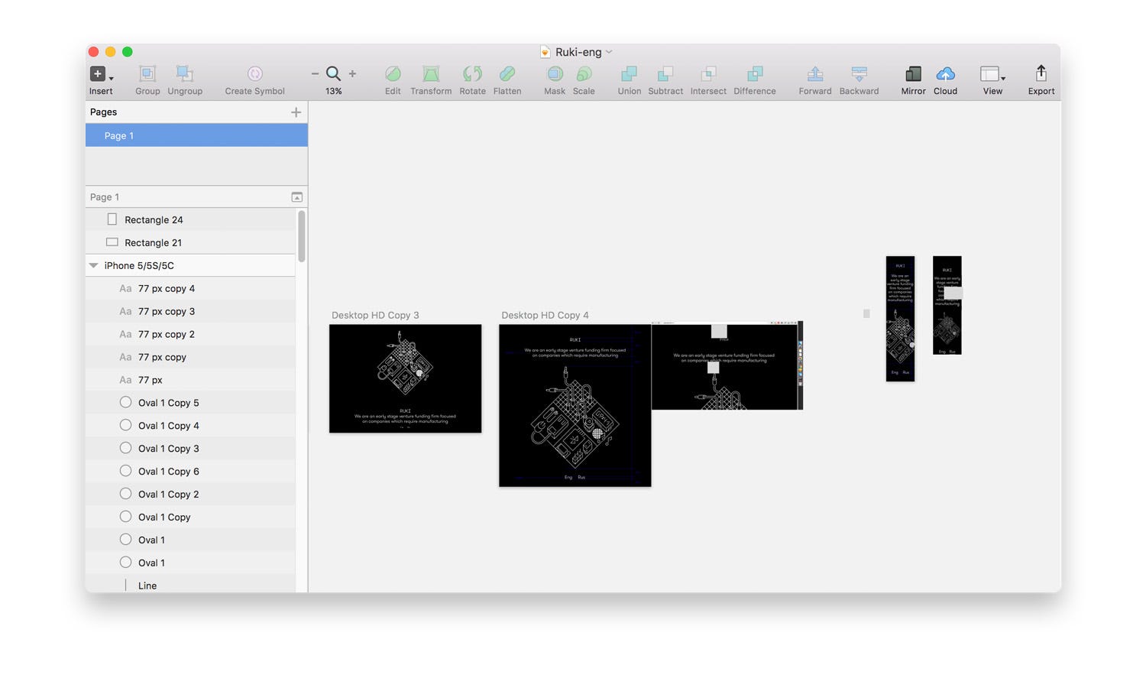Select the Rectangle 21 layer

tap(190, 242)
